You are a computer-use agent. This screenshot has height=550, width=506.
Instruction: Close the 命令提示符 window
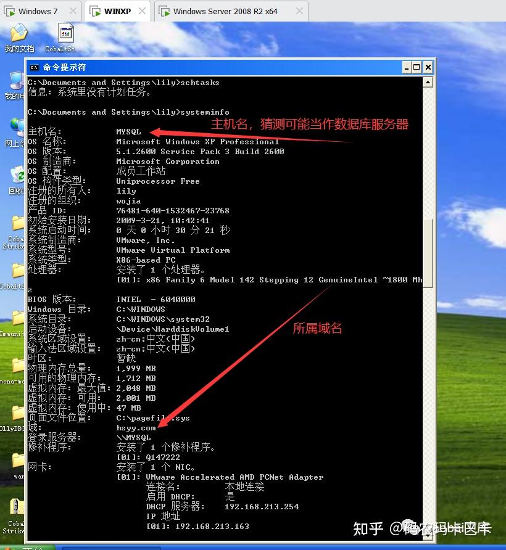[428, 67]
